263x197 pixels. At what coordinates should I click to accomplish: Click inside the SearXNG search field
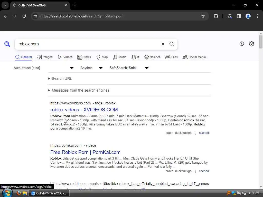coord(87,44)
